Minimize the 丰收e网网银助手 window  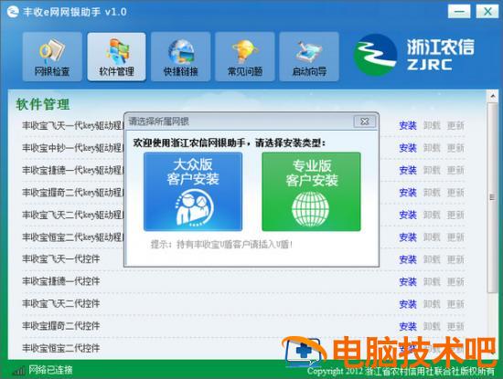pyautogui.click(x=459, y=12)
